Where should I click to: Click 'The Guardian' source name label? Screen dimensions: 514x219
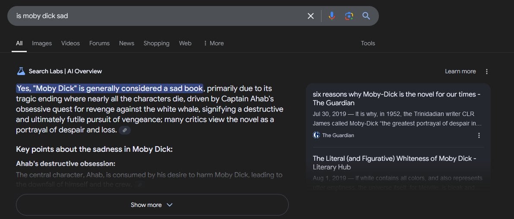tap(338, 135)
